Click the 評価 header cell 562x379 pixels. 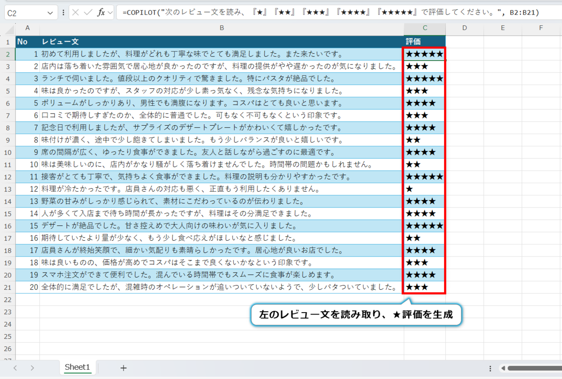tap(425, 42)
